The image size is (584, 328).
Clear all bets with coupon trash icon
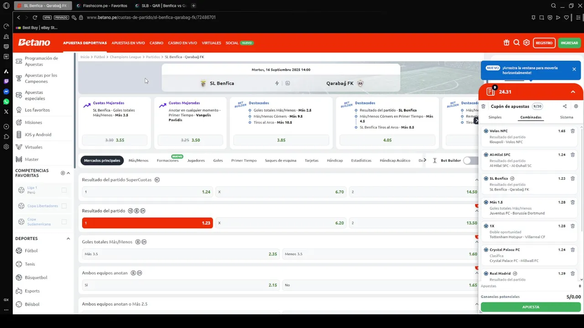point(484,107)
